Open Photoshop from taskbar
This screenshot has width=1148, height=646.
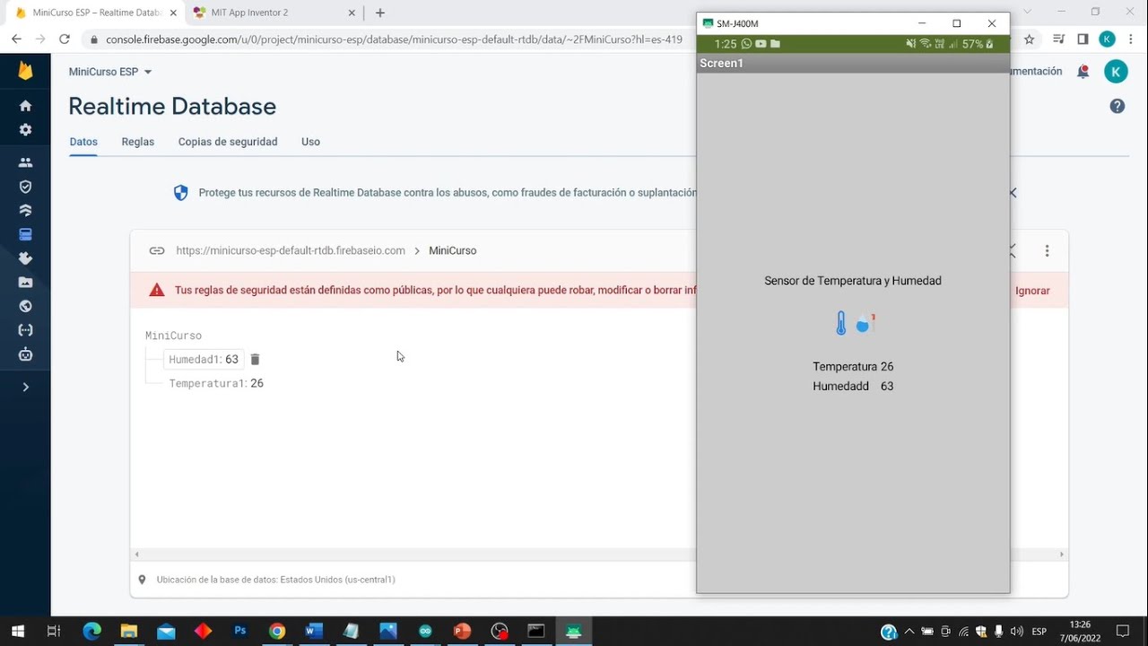pos(240,632)
